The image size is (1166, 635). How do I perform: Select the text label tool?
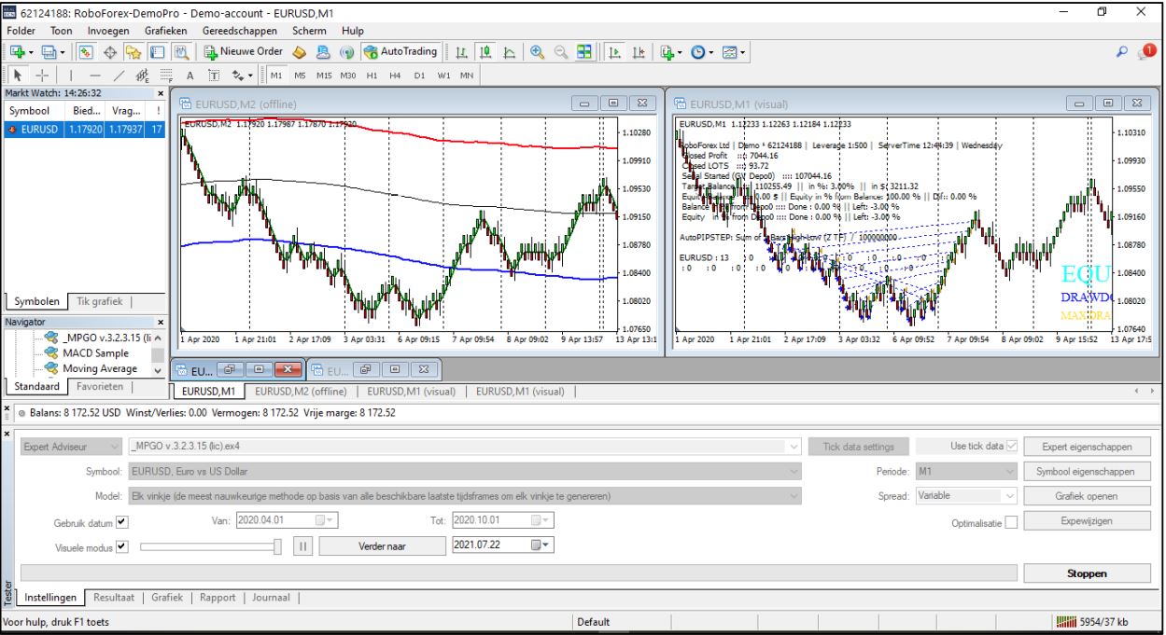click(214, 74)
